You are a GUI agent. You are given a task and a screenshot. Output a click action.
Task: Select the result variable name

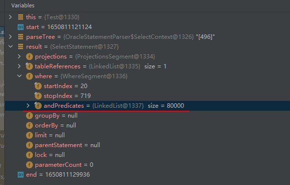(x=34, y=47)
